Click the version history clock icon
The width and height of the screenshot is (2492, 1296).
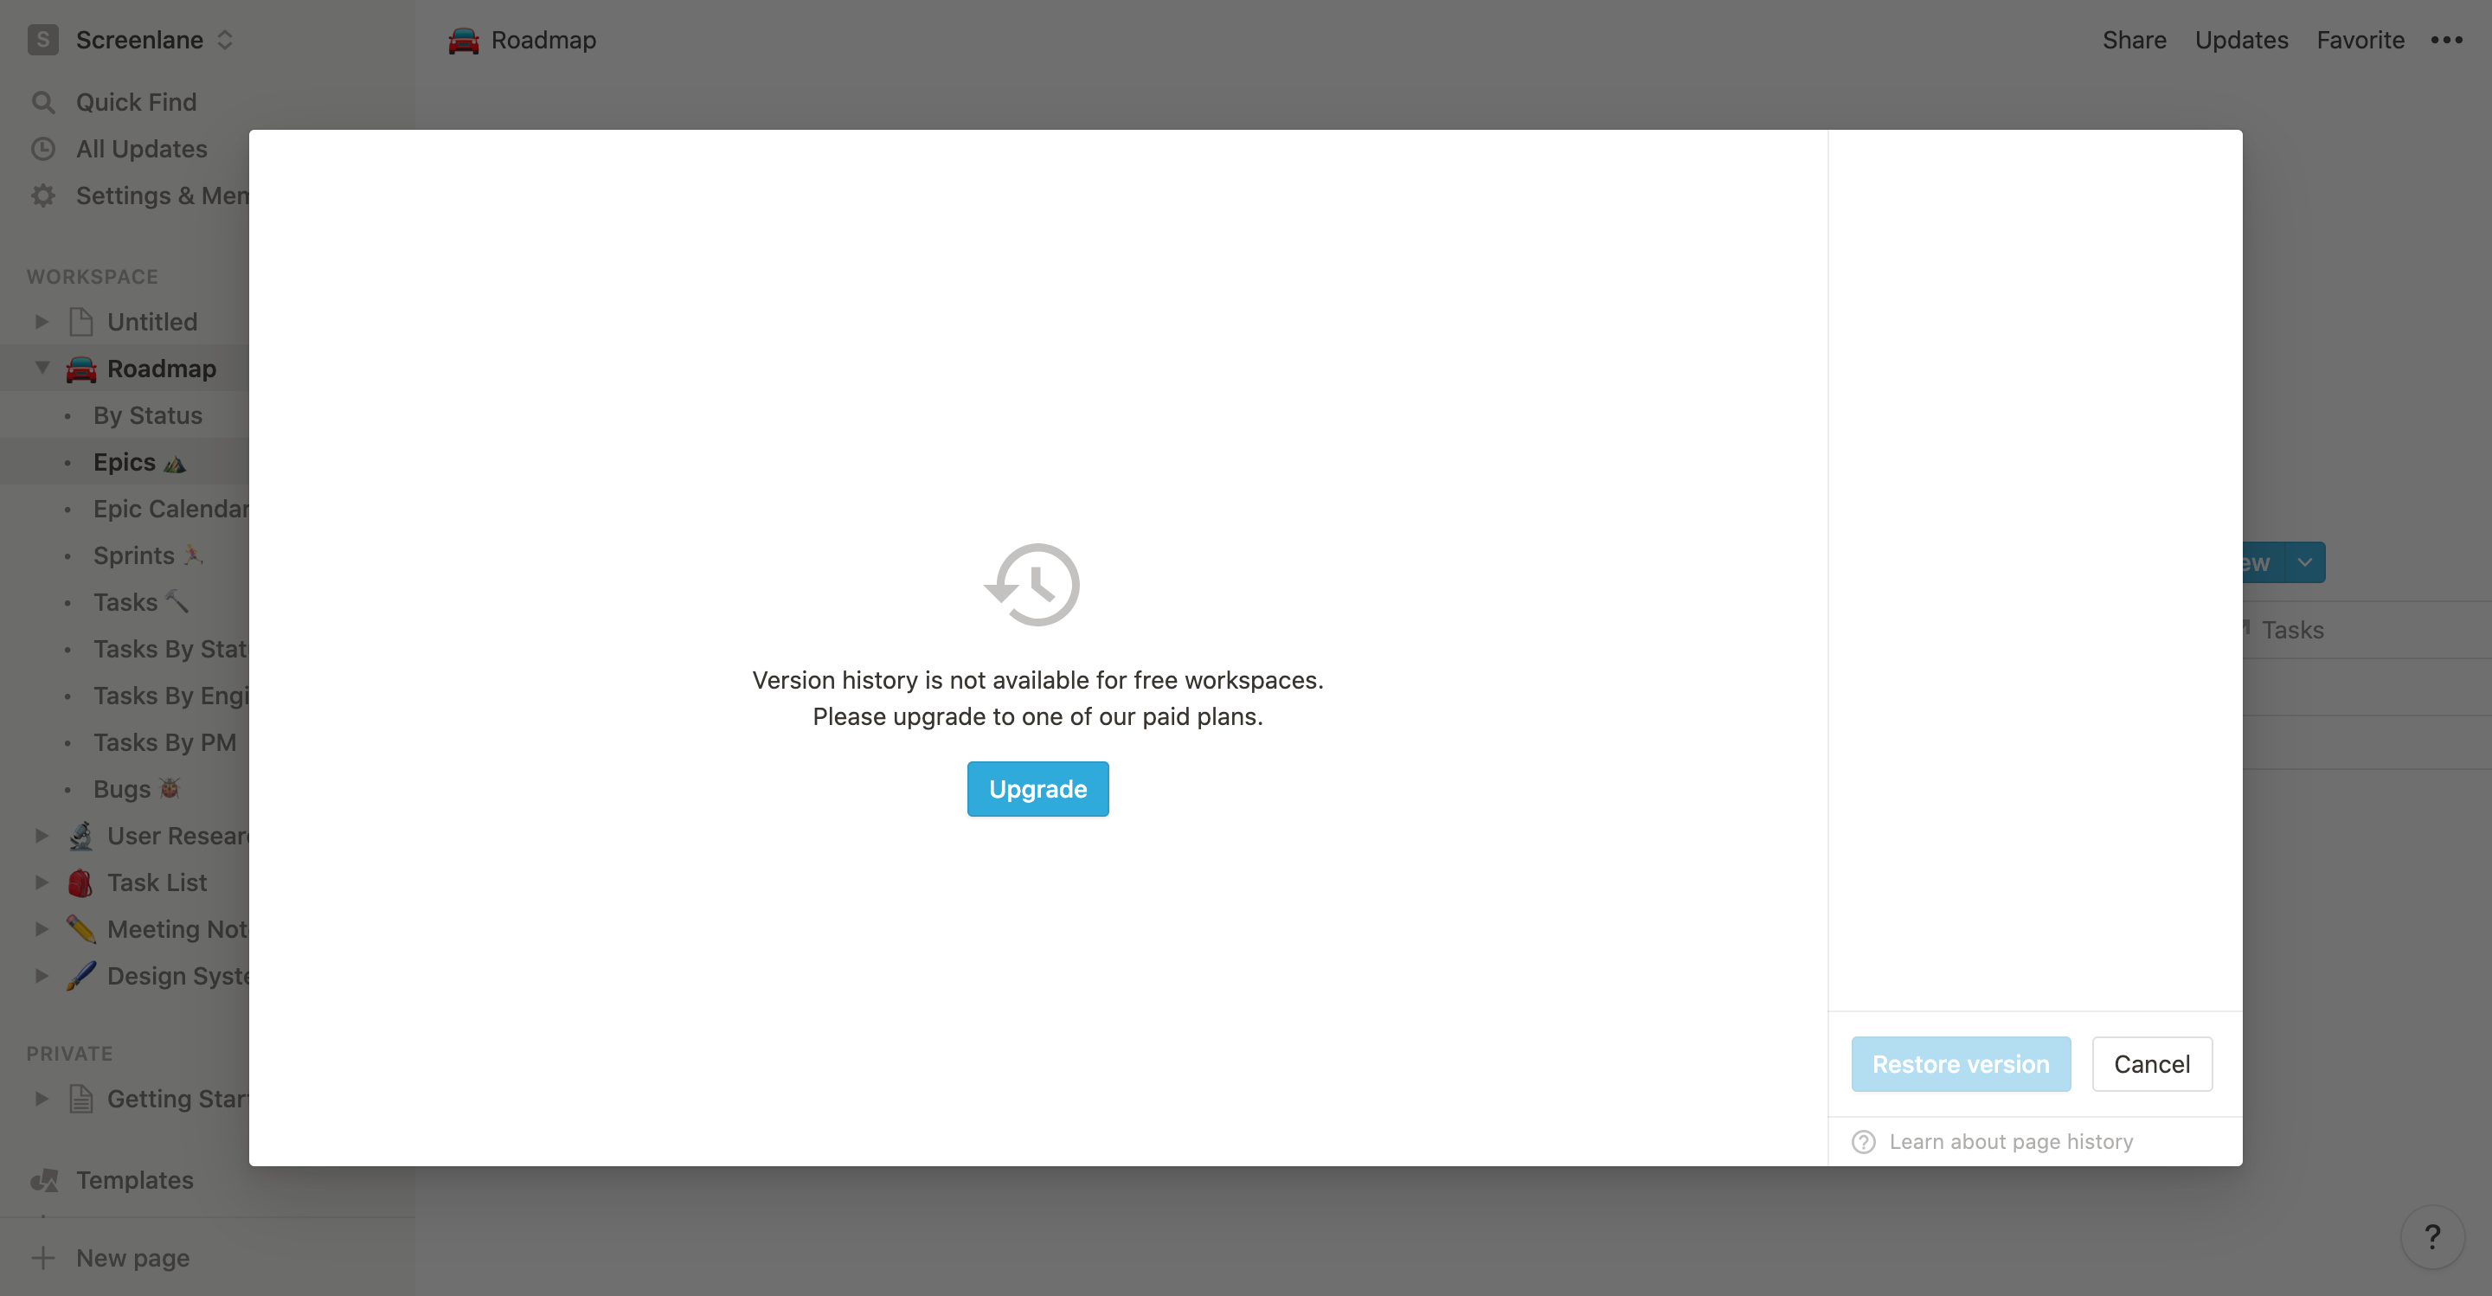tap(1035, 584)
